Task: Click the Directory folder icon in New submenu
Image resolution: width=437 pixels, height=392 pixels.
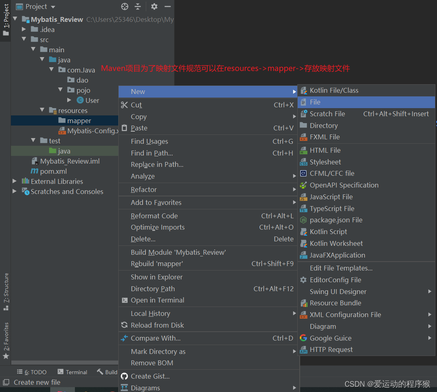Action: coord(303,126)
